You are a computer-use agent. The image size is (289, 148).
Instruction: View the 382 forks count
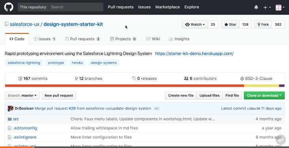coord(278,24)
